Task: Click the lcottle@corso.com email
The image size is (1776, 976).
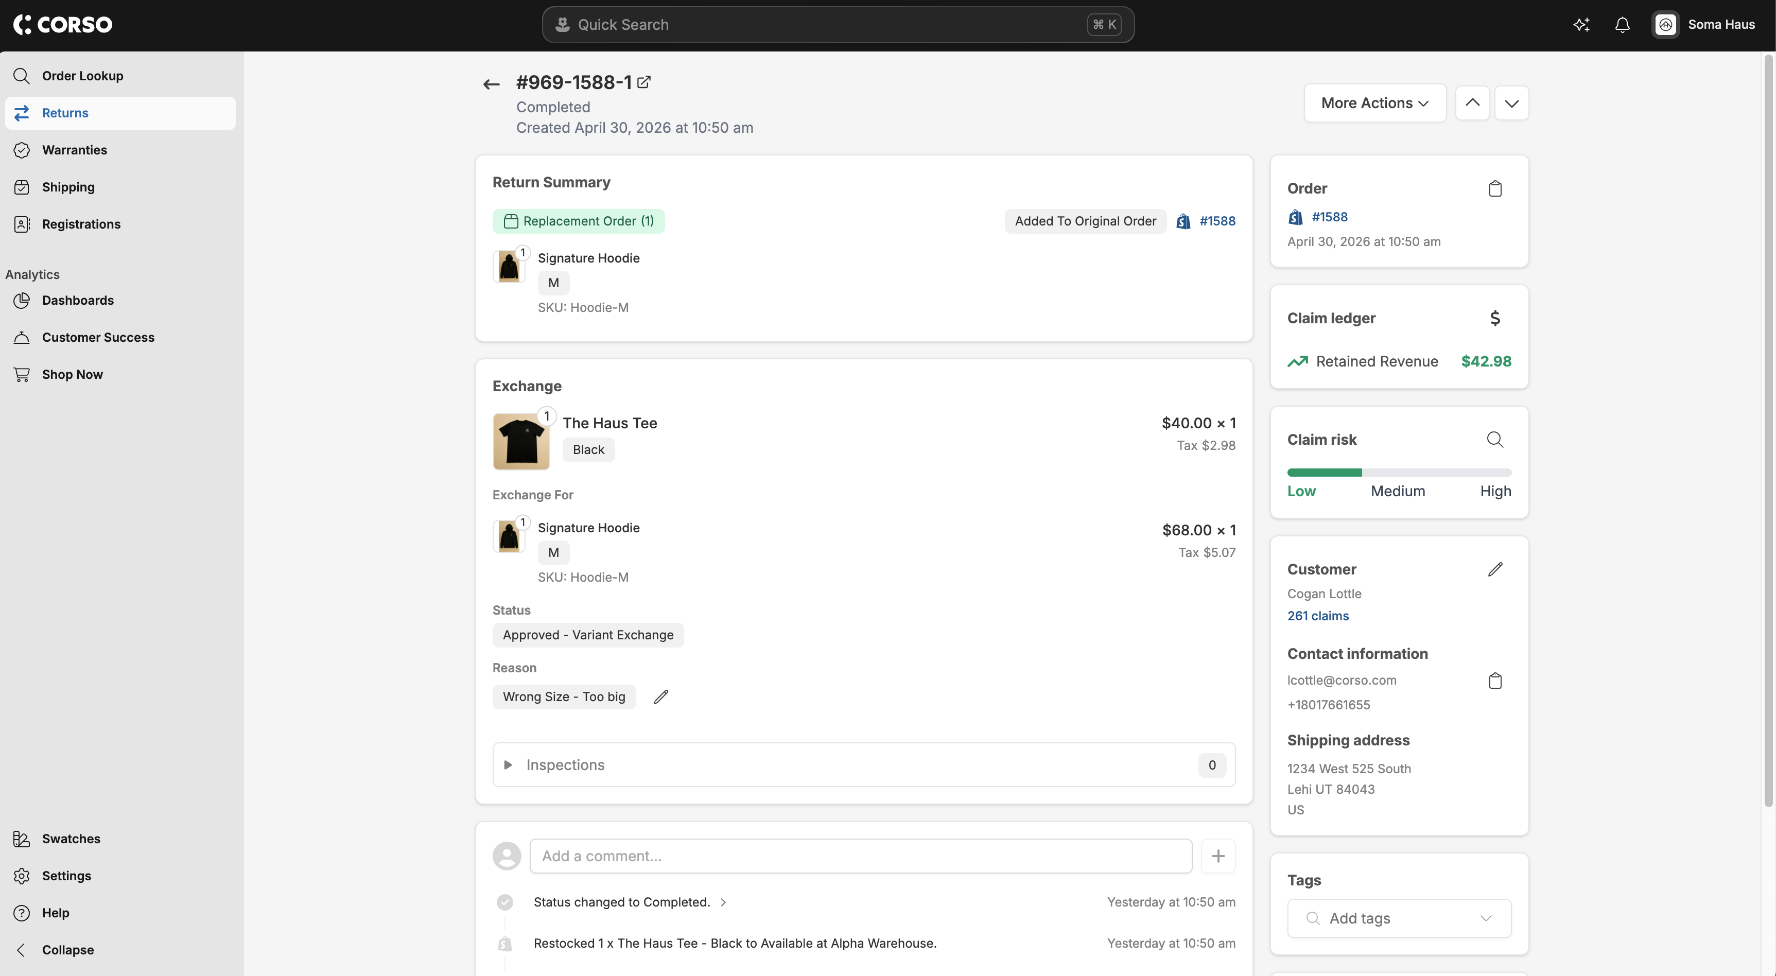Action: [x=1342, y=681]
